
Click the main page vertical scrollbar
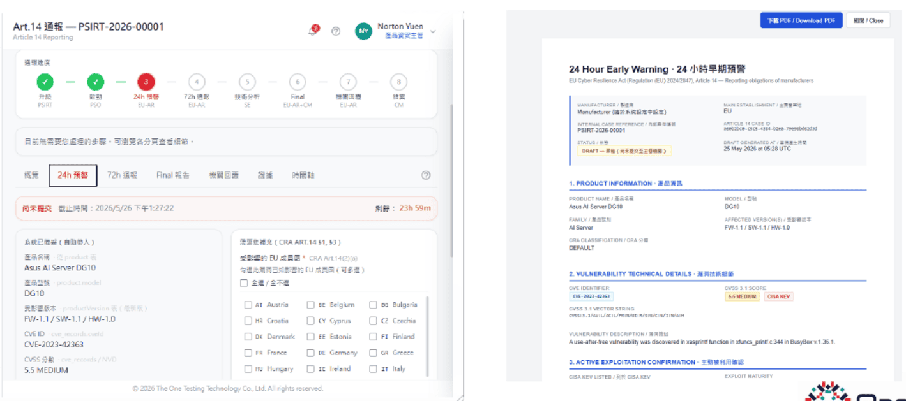(451, 180)
